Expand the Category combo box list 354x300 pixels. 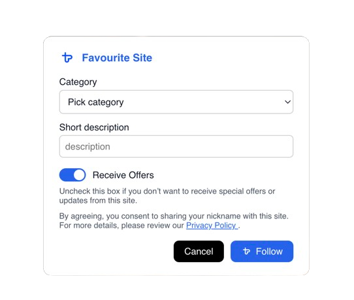click(176, 102)
